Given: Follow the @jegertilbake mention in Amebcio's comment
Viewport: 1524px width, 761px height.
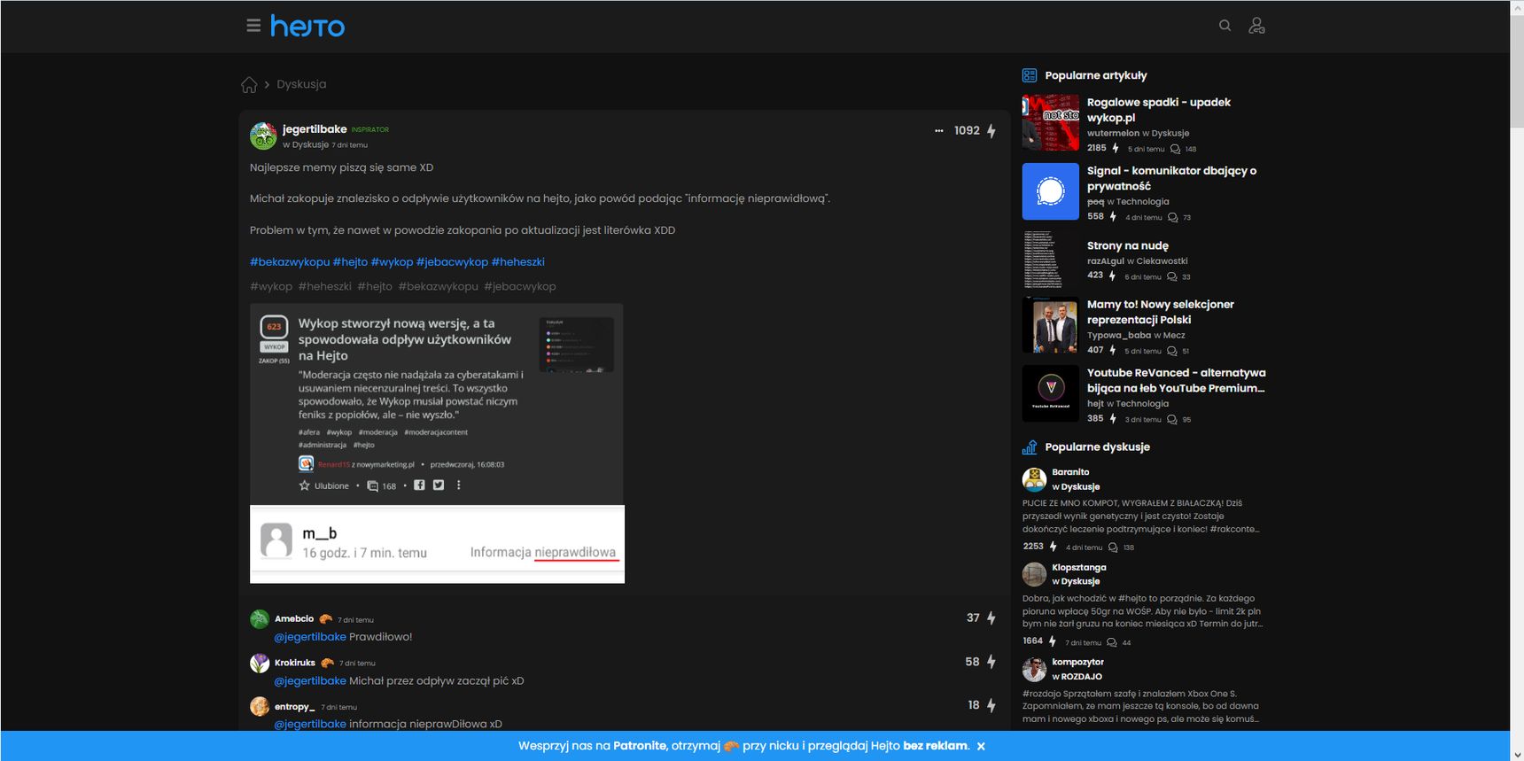Looking at the screenshot, I should click(x=310, y=637).
